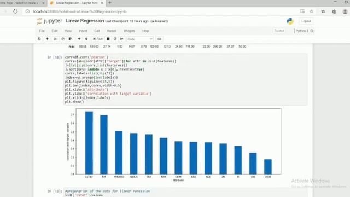Click the In [12] cell code area

click(185, 193)
